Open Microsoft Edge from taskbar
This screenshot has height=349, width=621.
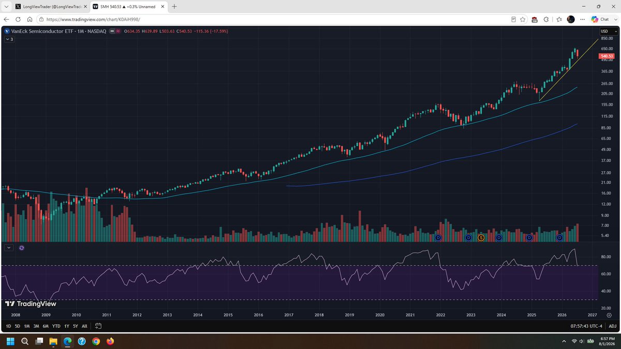click(x=67, y=341)
